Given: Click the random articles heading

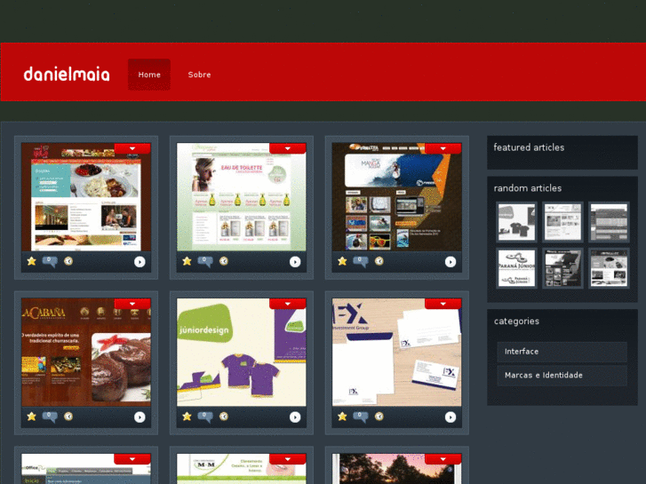Looking at the screenshot, I should [x=528, y=188].
